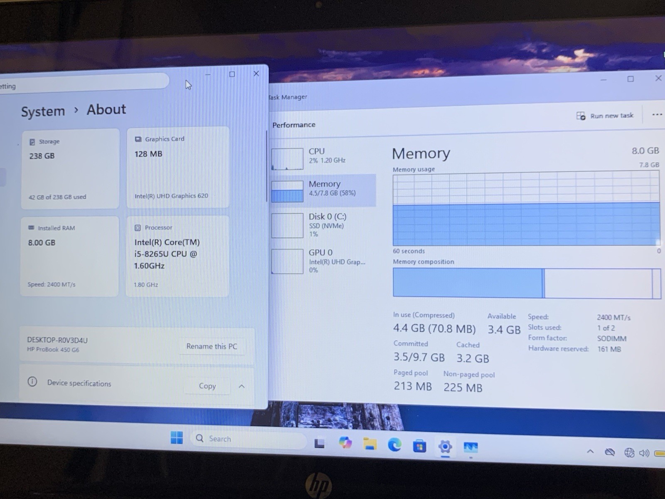Open the Windows Start menu
The width and height of the screenshot is (665, 499).
point(177,437)
